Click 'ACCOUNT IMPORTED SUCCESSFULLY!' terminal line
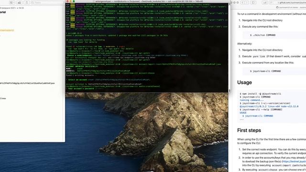306x172 pixels. coord(82,66)
